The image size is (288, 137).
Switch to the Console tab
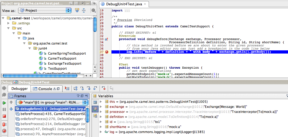click(45, 89)
